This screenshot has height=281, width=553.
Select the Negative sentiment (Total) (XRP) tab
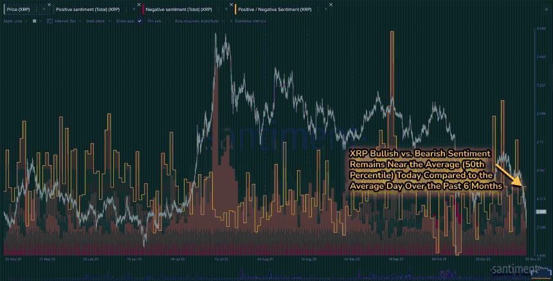pos(186,10)
